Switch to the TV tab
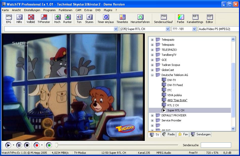 (x=155, y=135)
